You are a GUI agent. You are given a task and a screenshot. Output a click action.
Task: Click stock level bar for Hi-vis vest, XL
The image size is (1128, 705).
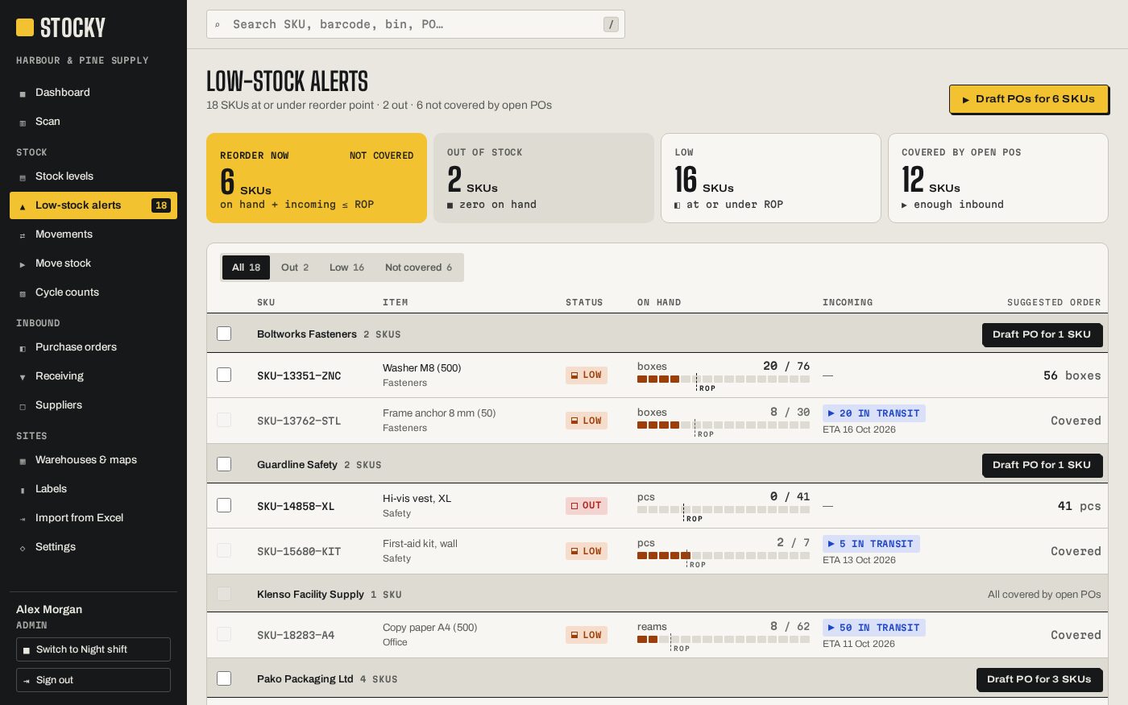click(x=724, y=509)
